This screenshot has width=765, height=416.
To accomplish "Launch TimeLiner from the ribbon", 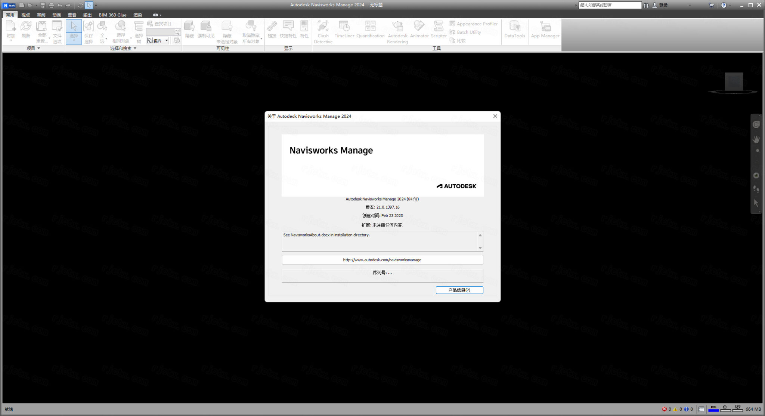I will [x=344, y=30].
